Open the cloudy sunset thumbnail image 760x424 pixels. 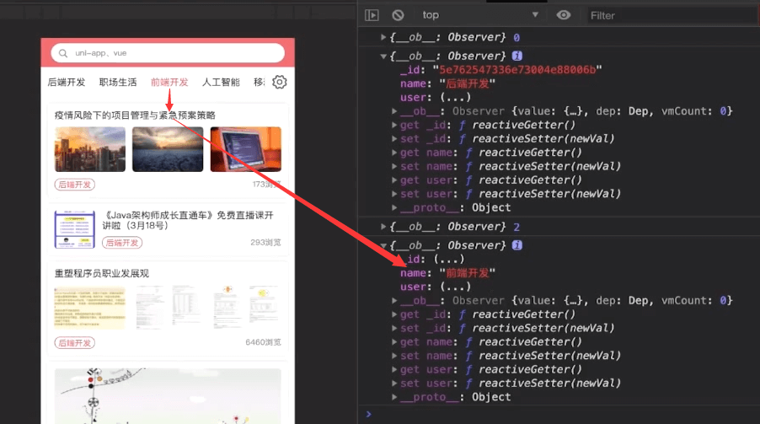pyautogui.click(x=168, y=149)
